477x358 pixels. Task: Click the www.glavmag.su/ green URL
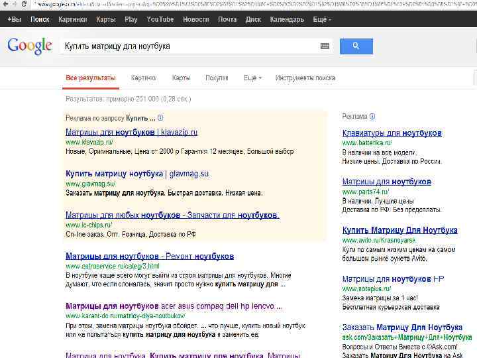tap(91, 184)
